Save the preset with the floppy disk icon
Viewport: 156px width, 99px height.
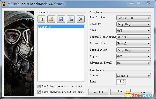[61, 19]
